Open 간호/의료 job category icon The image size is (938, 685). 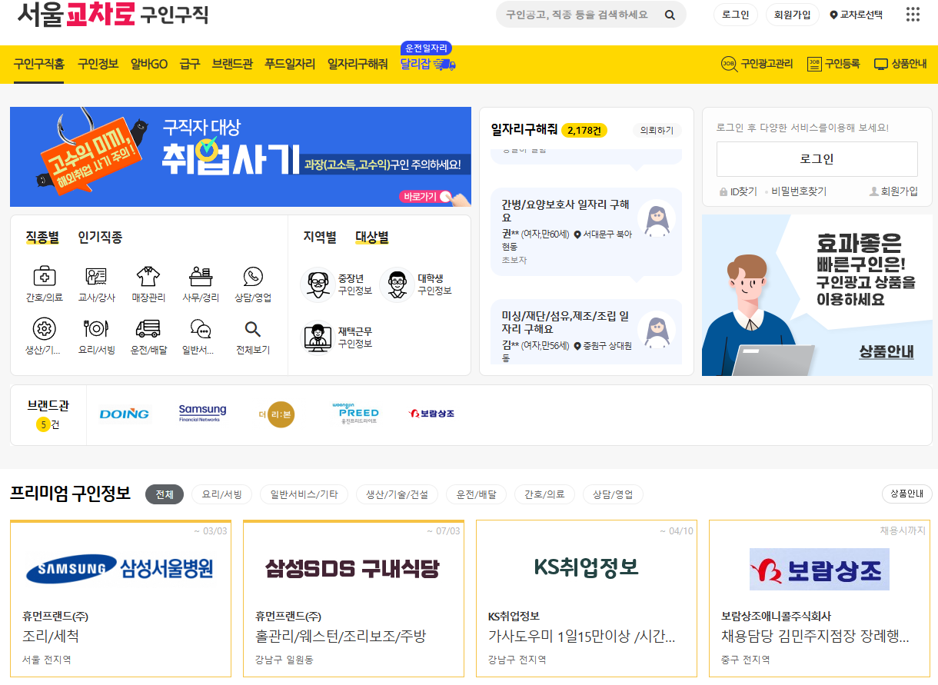45,276
